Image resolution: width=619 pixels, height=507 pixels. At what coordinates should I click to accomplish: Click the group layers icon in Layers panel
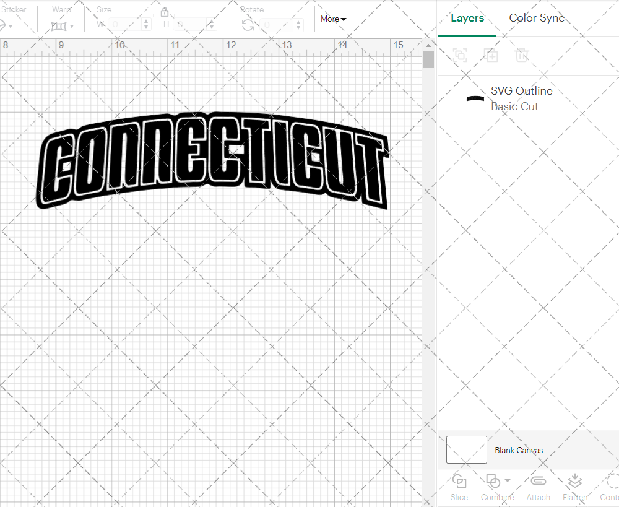(460, 55)
